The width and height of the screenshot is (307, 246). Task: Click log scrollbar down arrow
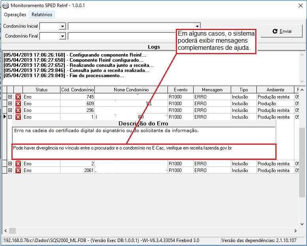tap(302, 81)
